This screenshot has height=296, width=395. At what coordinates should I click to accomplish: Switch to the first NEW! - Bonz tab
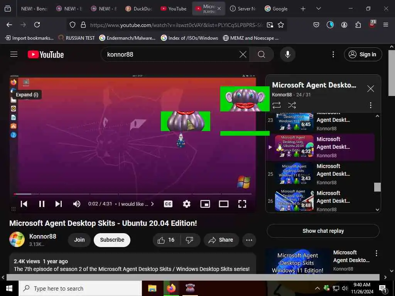coord(34,8)
